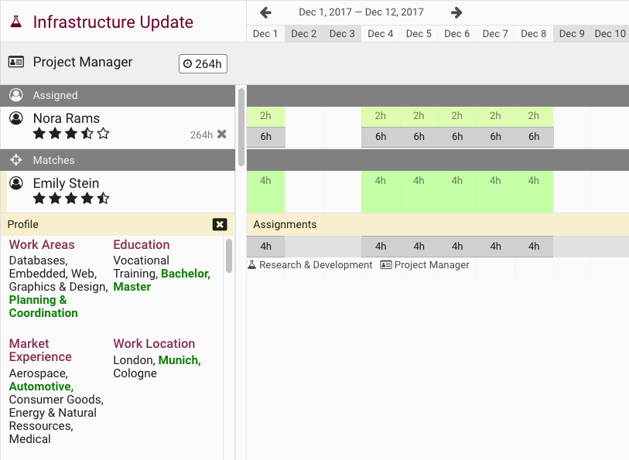The width and height of the screenshot is (629, 460).
Task: Click Emily Stein 4h cell on Dec 8
Action: point(534,192)
